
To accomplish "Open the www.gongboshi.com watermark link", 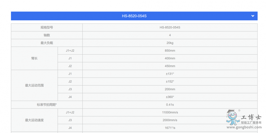I will 244,127.
